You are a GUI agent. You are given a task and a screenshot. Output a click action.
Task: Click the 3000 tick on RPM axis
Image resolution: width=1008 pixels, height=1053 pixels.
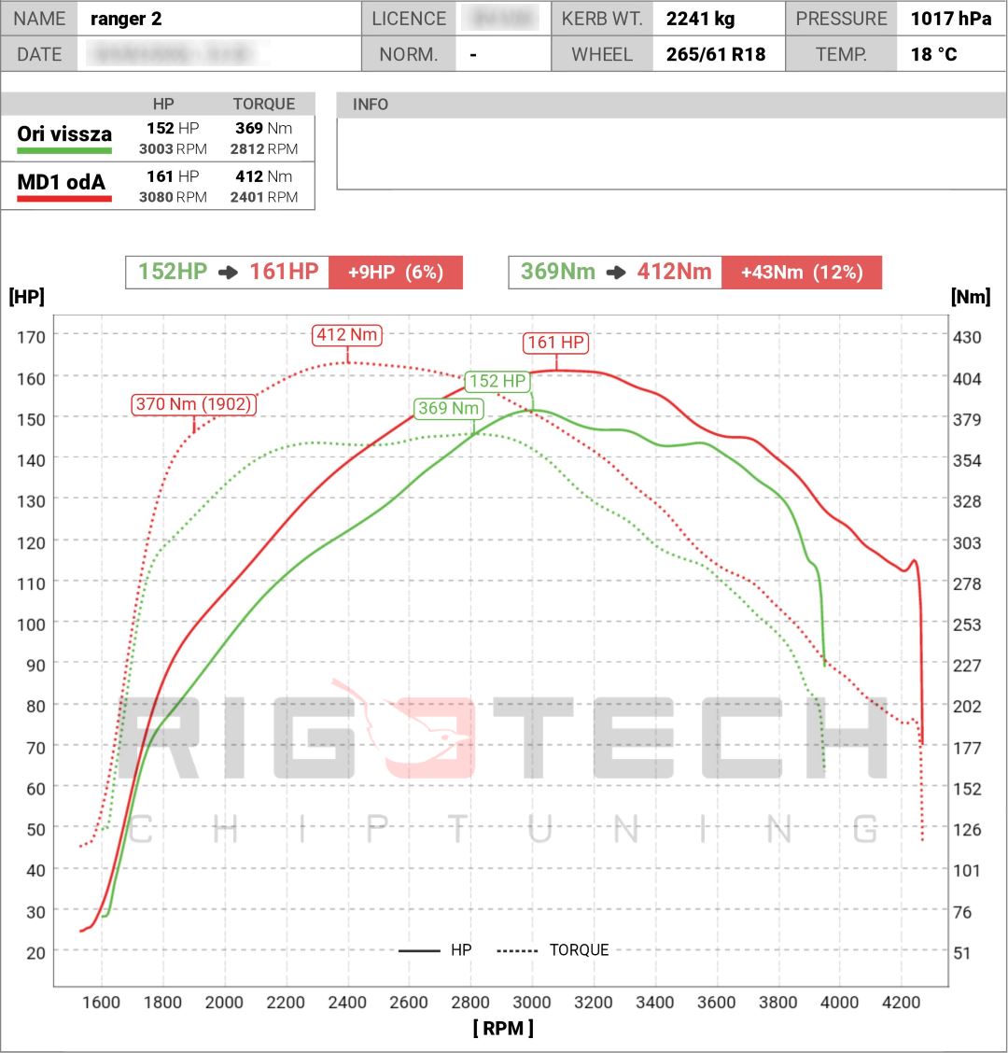point(531,1003)
